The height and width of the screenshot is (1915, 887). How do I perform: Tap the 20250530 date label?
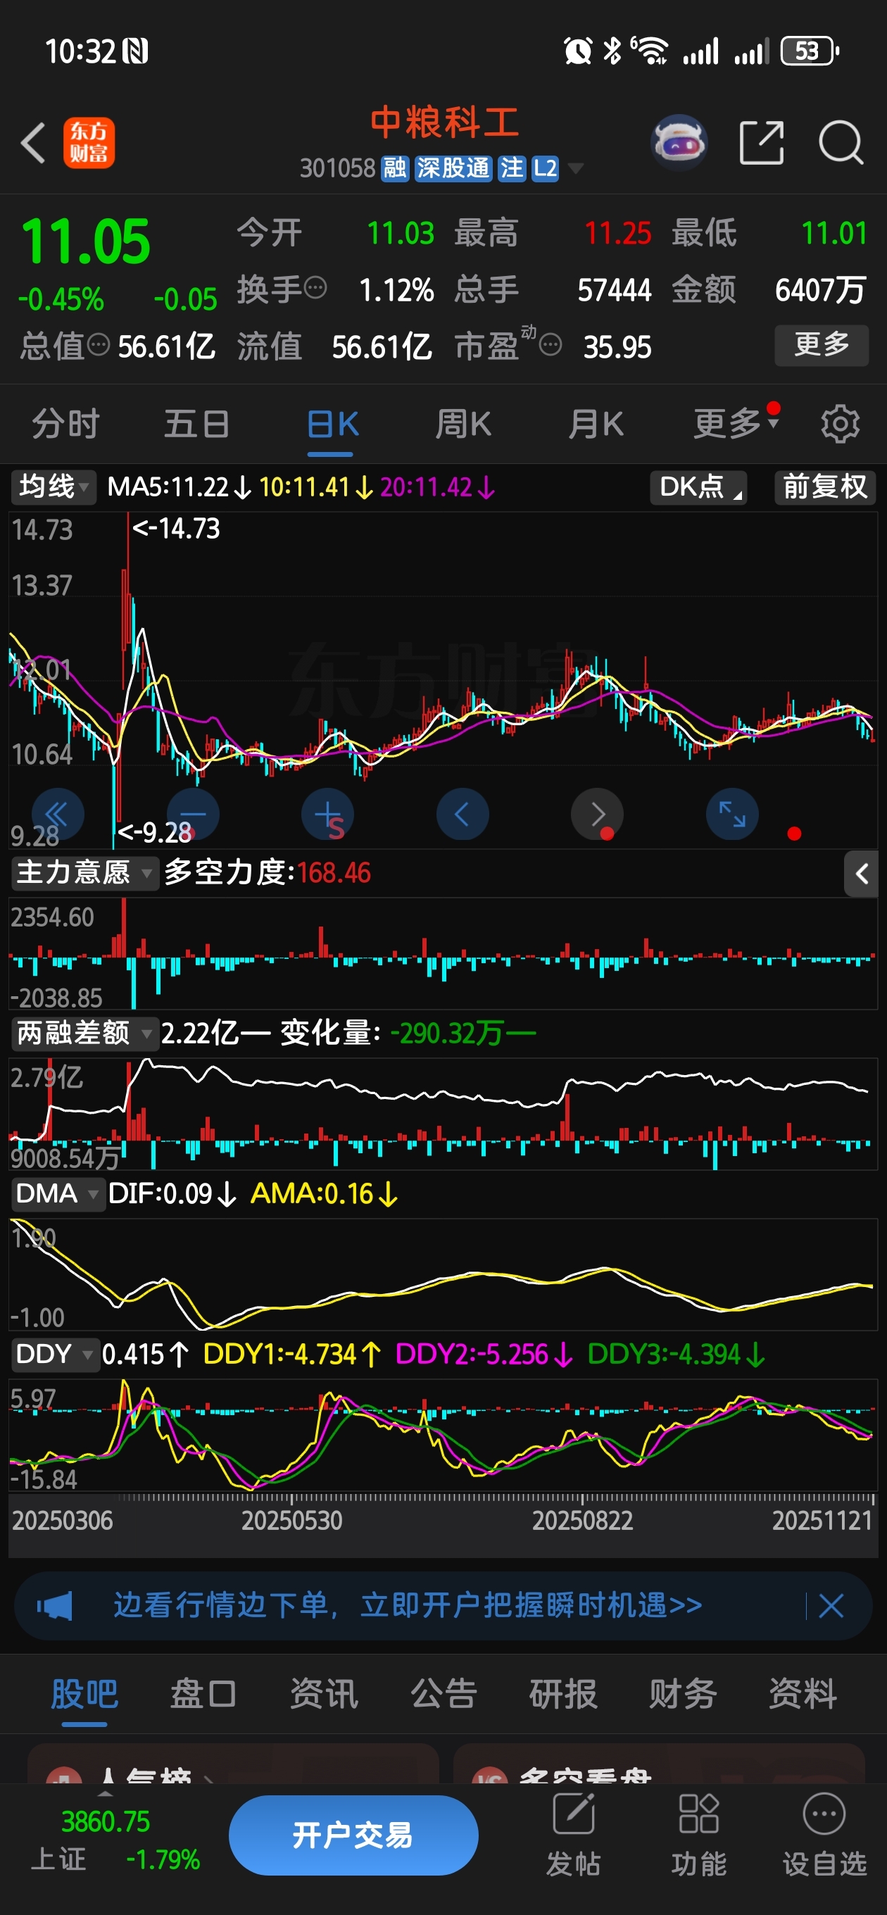pos(291,1520)
